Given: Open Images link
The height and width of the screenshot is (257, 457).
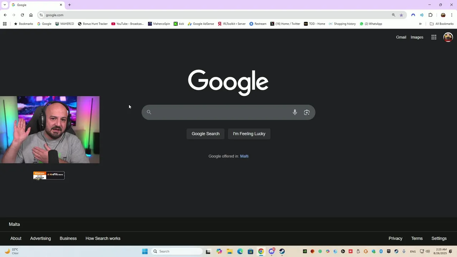Looking at the screenshot, I should (x=417, y=37).
